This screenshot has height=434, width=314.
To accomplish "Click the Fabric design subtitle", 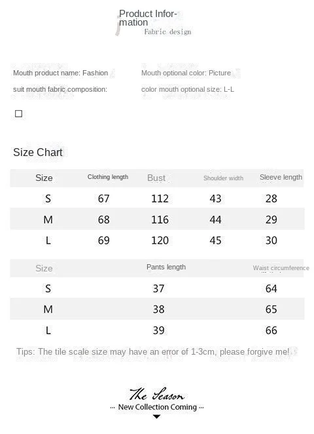I will pyautogui.click(x=167, y=32).
